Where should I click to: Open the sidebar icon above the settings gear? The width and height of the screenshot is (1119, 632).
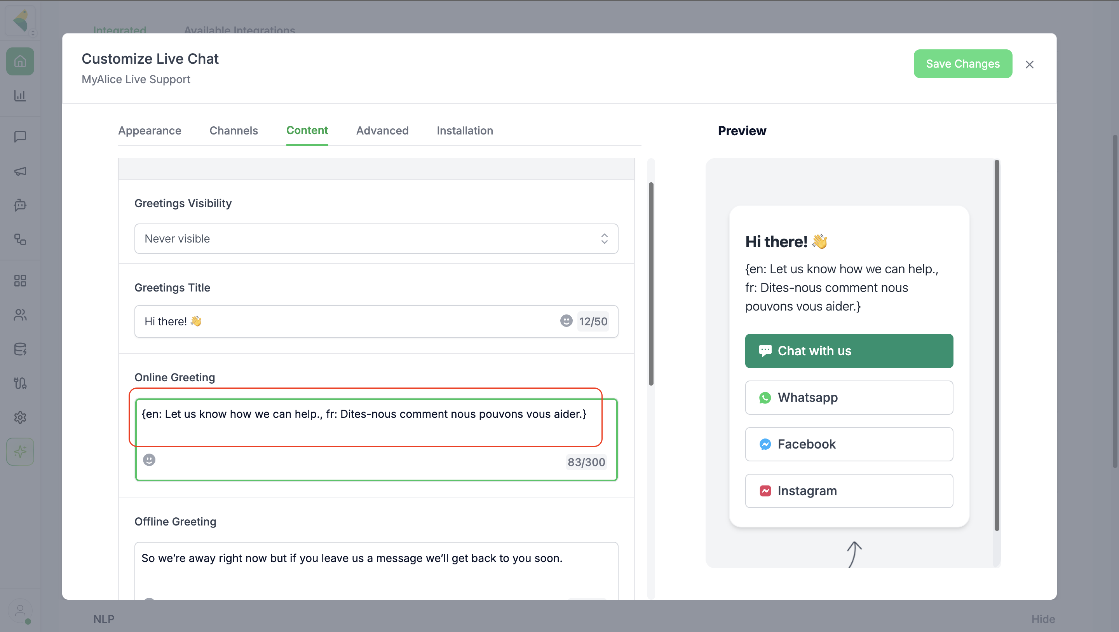pos(20,383)
